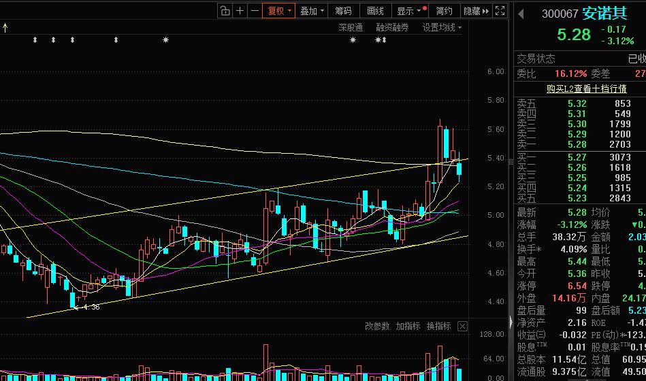Click the panel divider handle beside 买一 row

[511, 163]
